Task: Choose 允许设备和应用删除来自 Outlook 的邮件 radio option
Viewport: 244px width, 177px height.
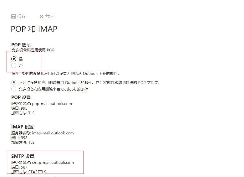Action: pos(14,89)
